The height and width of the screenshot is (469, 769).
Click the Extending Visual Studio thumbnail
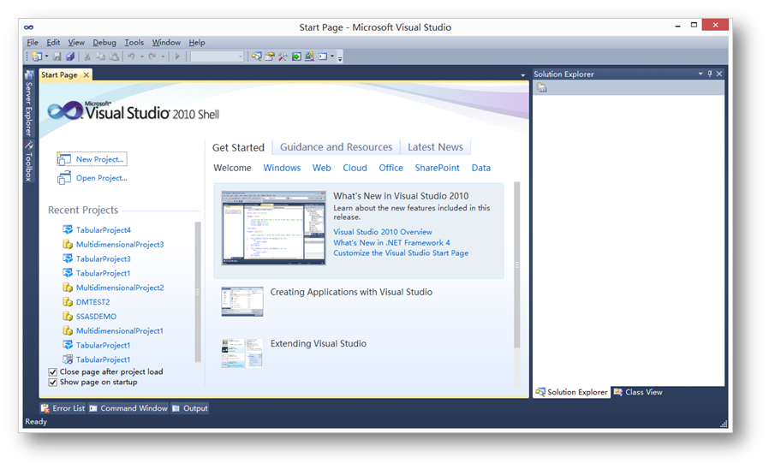pyautogui.click(x=241, y=353)
